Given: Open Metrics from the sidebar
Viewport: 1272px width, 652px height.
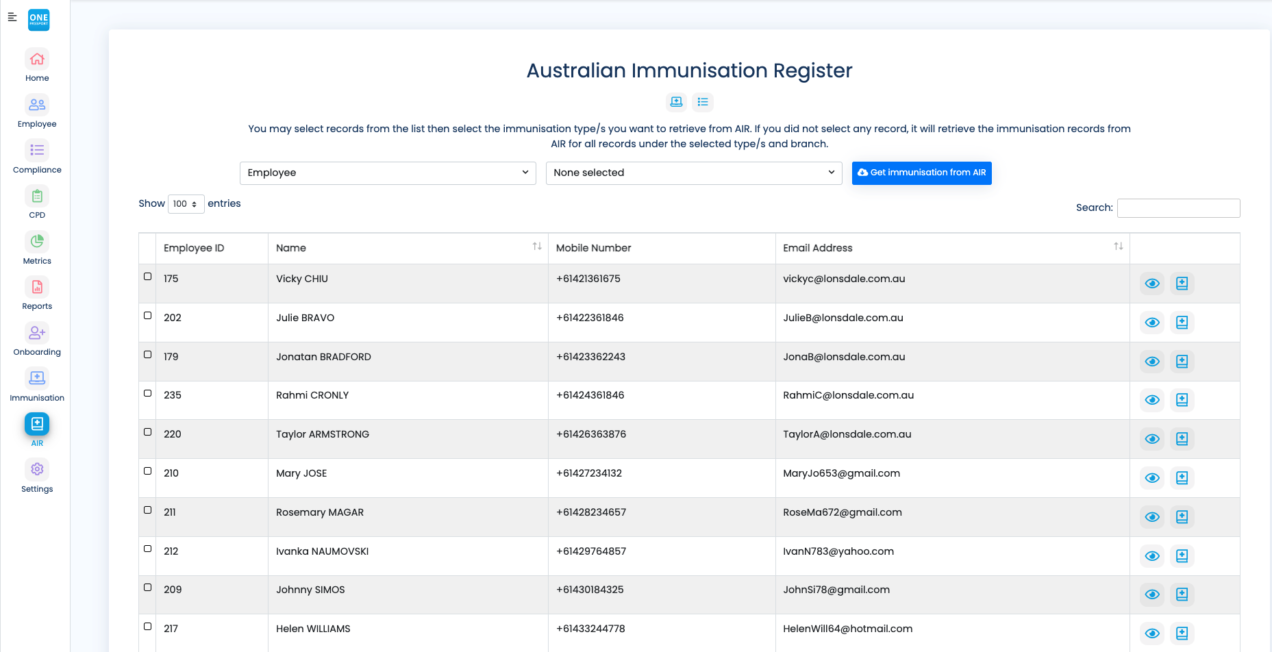Looking at the screenshot, I should [x=37, y=249].
